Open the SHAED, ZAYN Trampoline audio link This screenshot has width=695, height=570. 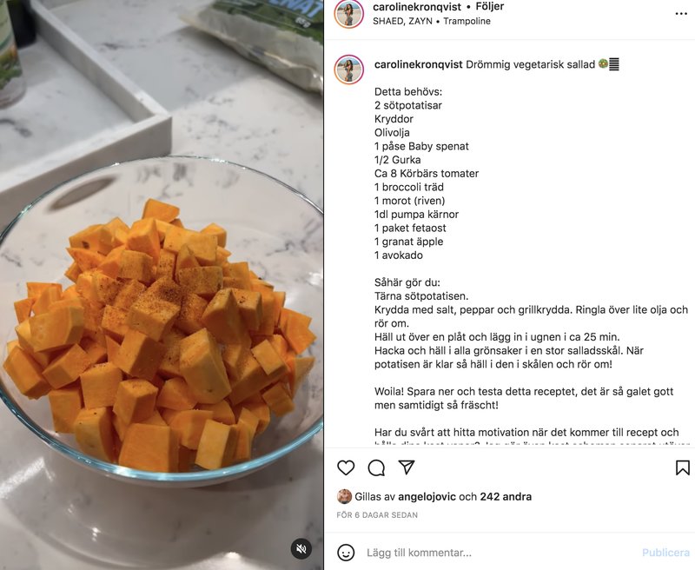pyautogui.click(x=432, y=21)
